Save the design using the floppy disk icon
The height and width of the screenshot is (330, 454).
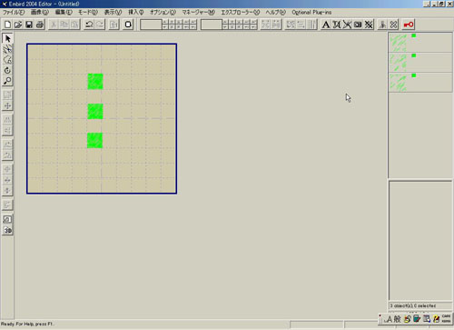(29, 25)
